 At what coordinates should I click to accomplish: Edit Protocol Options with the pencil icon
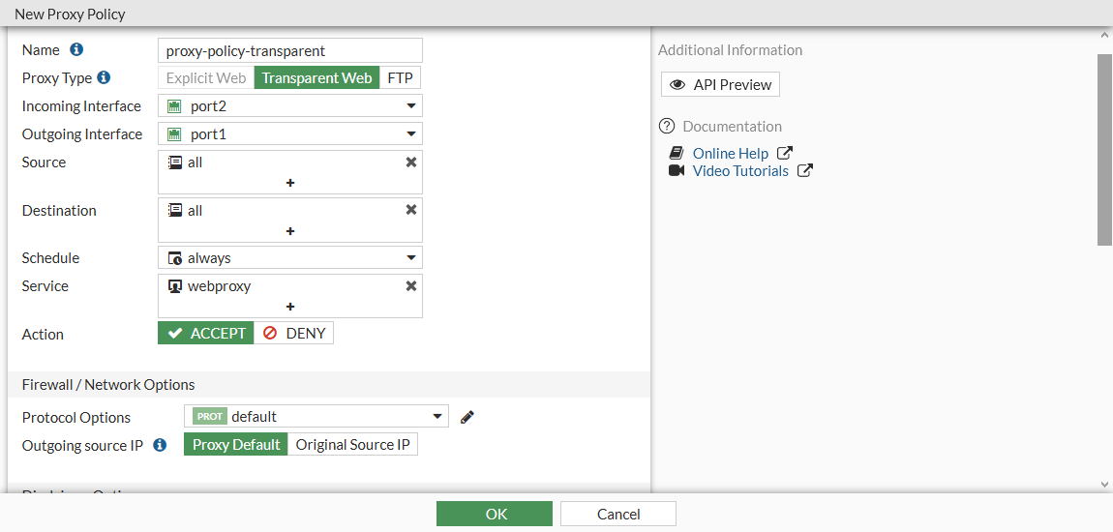pyautogui.click(x=467, y=417)
